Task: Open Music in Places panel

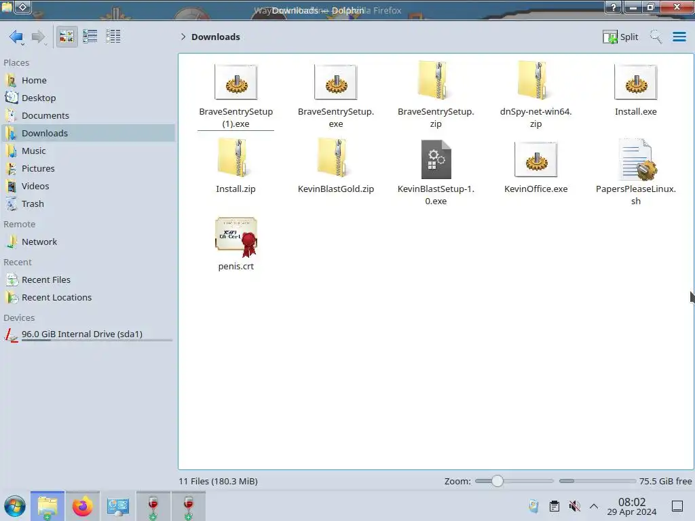Action: click(x=89, y=151)
